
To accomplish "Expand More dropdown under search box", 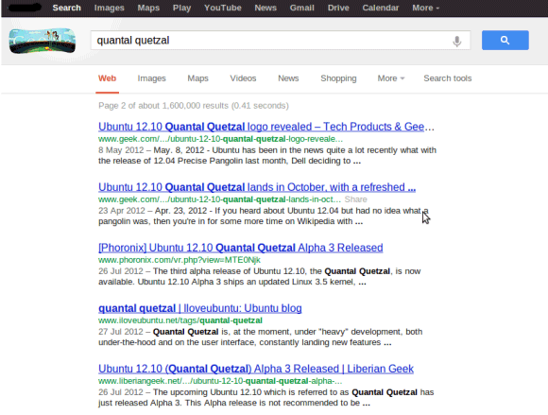I will (x=391, y=78).
